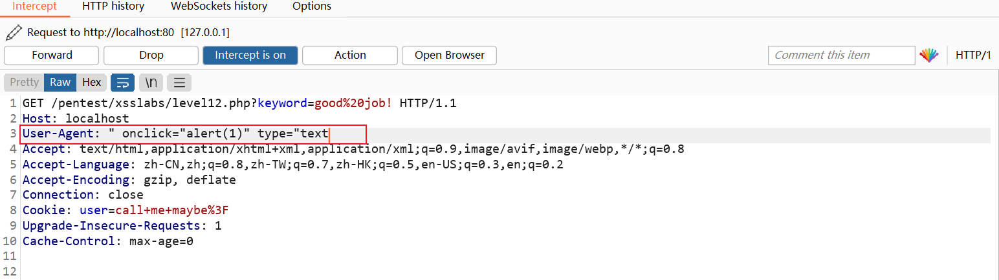The width and height of the screenshot is (999, 280).
Task: Click the Upgrade-Insecure-Requests: 1 line
Action: point(122,226)
